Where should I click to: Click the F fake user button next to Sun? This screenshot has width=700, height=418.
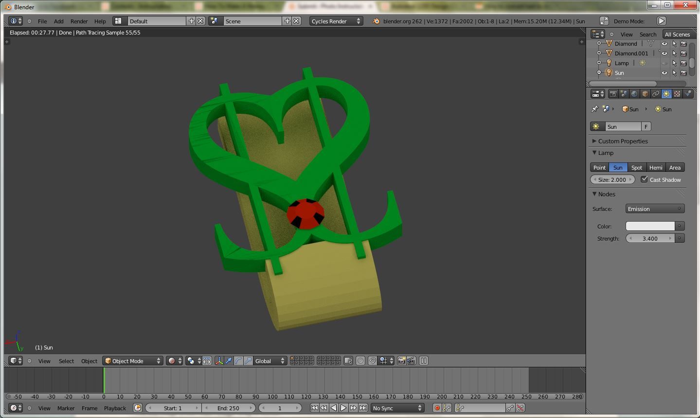pos(646,126)
